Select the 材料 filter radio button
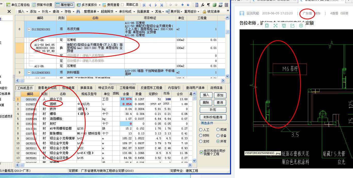 pyautogui.click(x=201, y=135)
